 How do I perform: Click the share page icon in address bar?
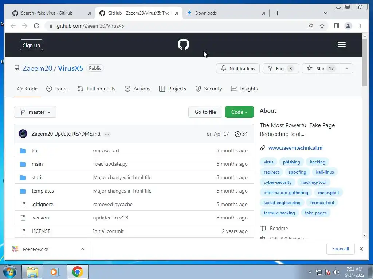point(310,26)
